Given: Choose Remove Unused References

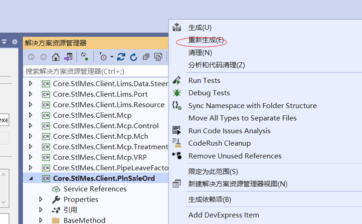Looking at the screenshot, I should coord(235,156).
